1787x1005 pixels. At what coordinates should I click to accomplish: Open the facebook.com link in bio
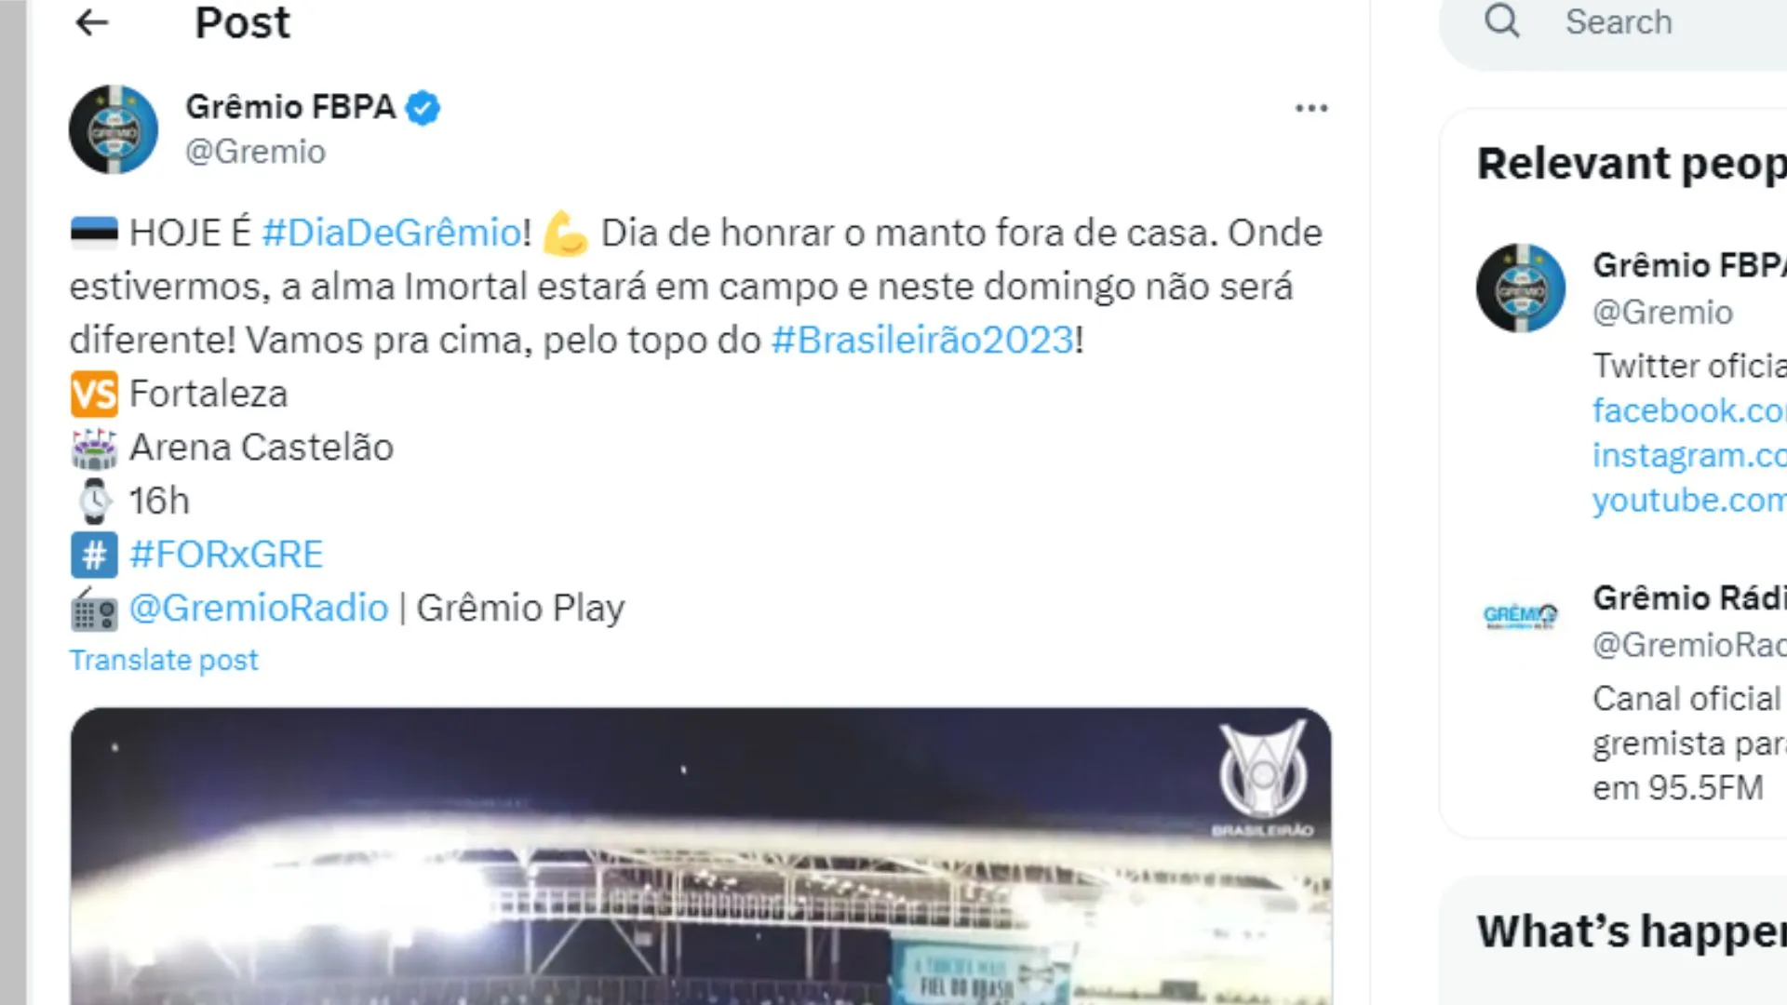(x=1689, y=411)
